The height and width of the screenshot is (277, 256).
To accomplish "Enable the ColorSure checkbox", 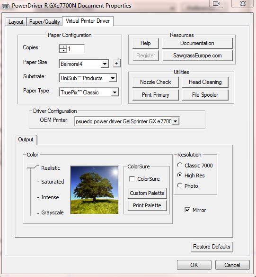I will (132, 179).
